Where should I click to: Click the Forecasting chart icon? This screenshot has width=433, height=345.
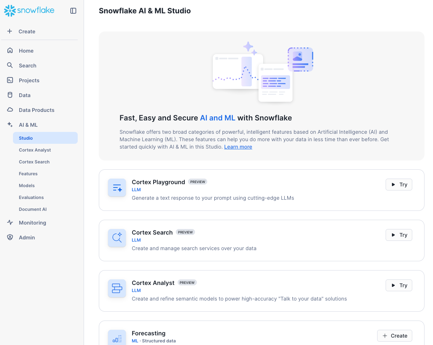click(x=117, y=338)
